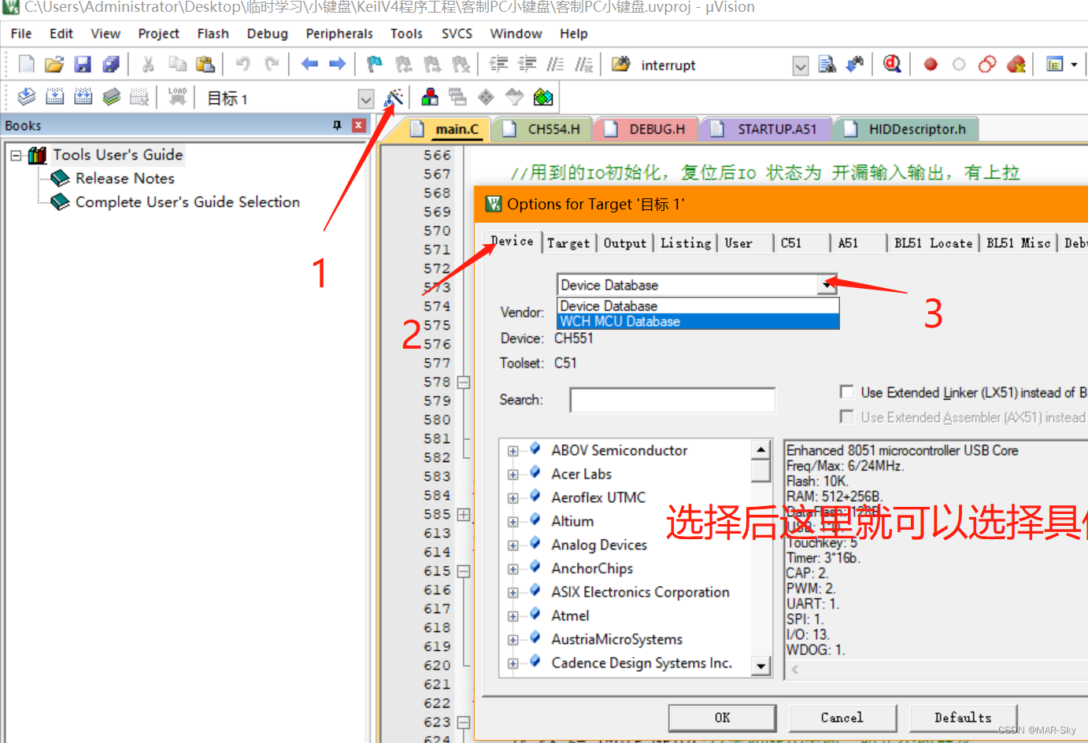The height and width of the screenshot is (743, 1088).
Task: Insert a bookmark with the flag icon
Action: coord(375,65)
